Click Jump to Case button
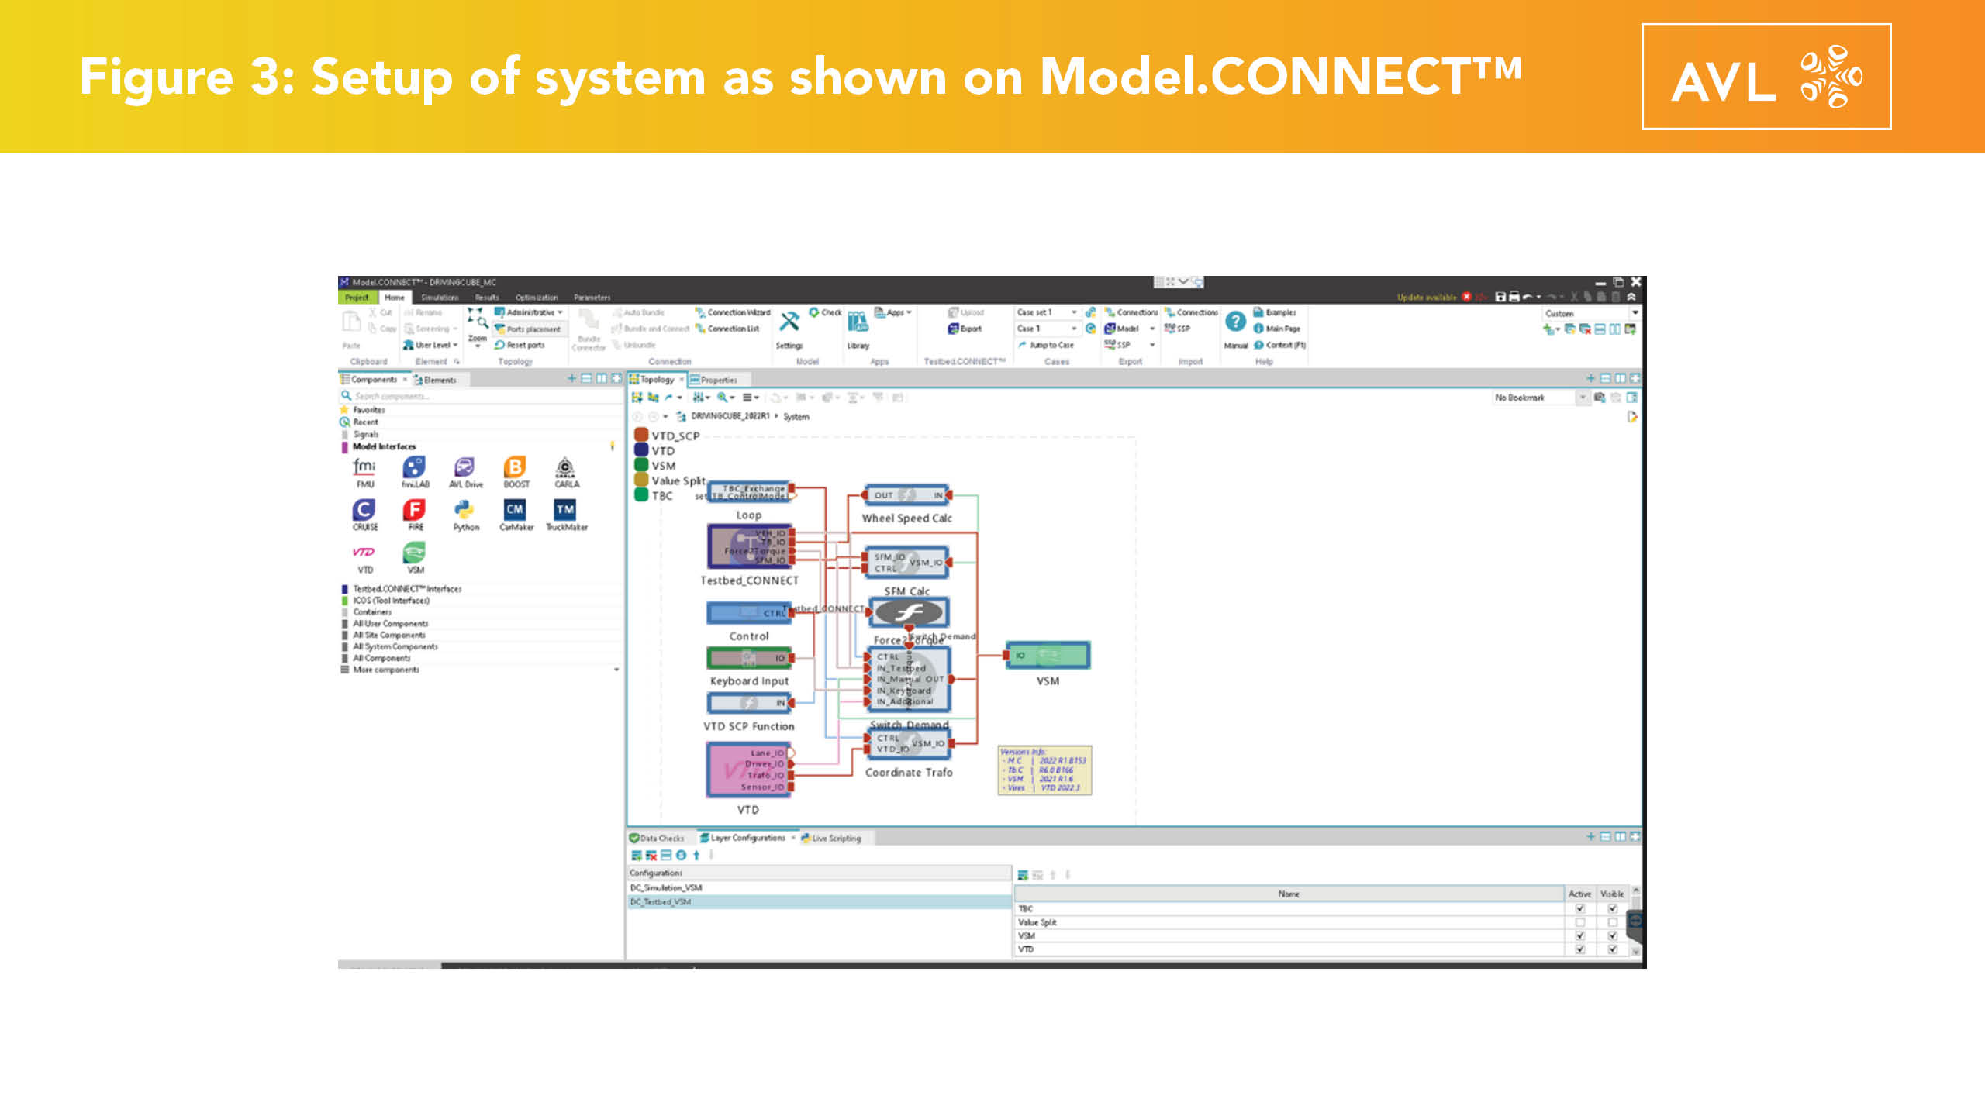Viewport: 1985px width, 1116px height. (1046, 345)
